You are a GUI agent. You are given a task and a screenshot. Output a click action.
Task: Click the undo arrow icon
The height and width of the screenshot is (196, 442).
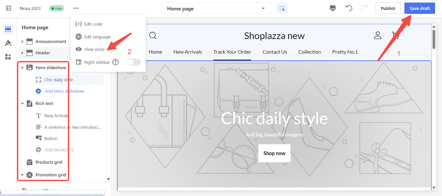click(349, 8)
